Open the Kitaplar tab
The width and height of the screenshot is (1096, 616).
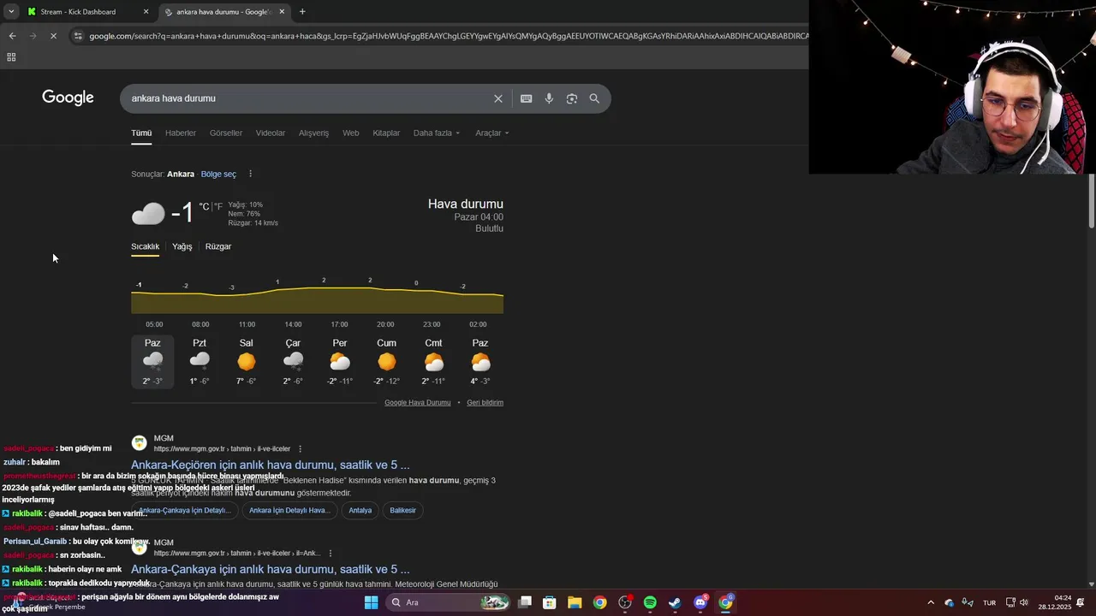tap(386, 133)
